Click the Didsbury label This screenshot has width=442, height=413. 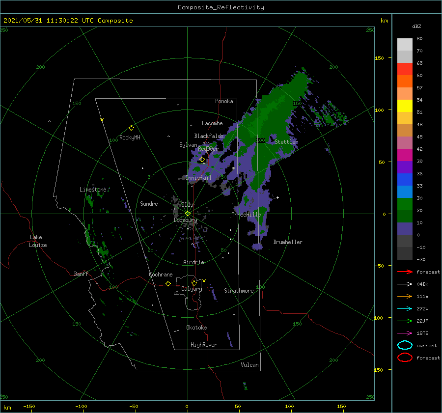click(x=186, y=220)
